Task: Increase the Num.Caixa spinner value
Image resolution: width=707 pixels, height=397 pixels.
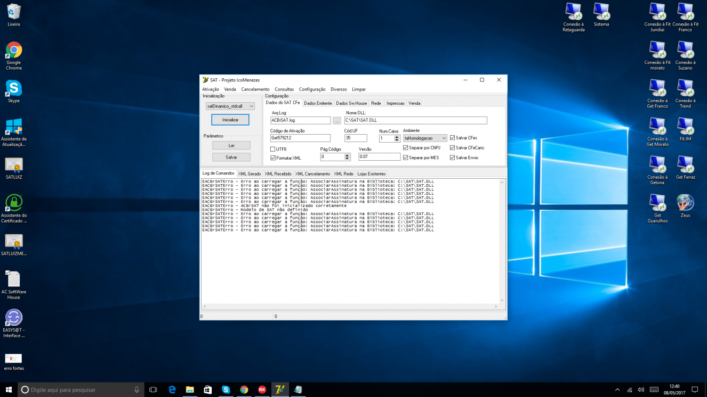Action: (x=397, y=137)
